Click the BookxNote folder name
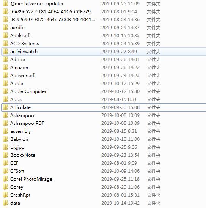The height and width of the screenshot is (208, 206). [23, 155]
